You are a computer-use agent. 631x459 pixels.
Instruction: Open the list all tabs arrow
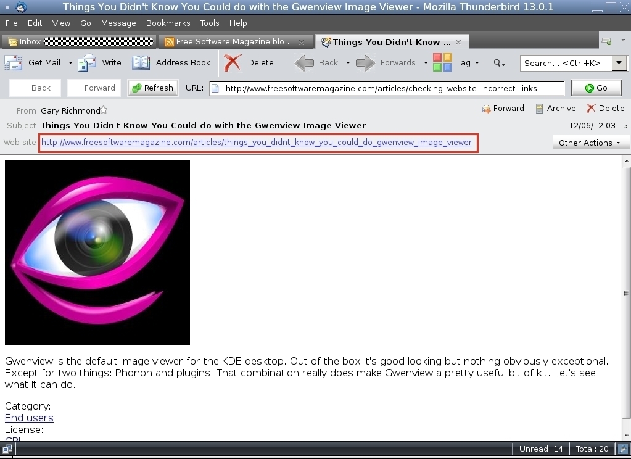[623, 40]
